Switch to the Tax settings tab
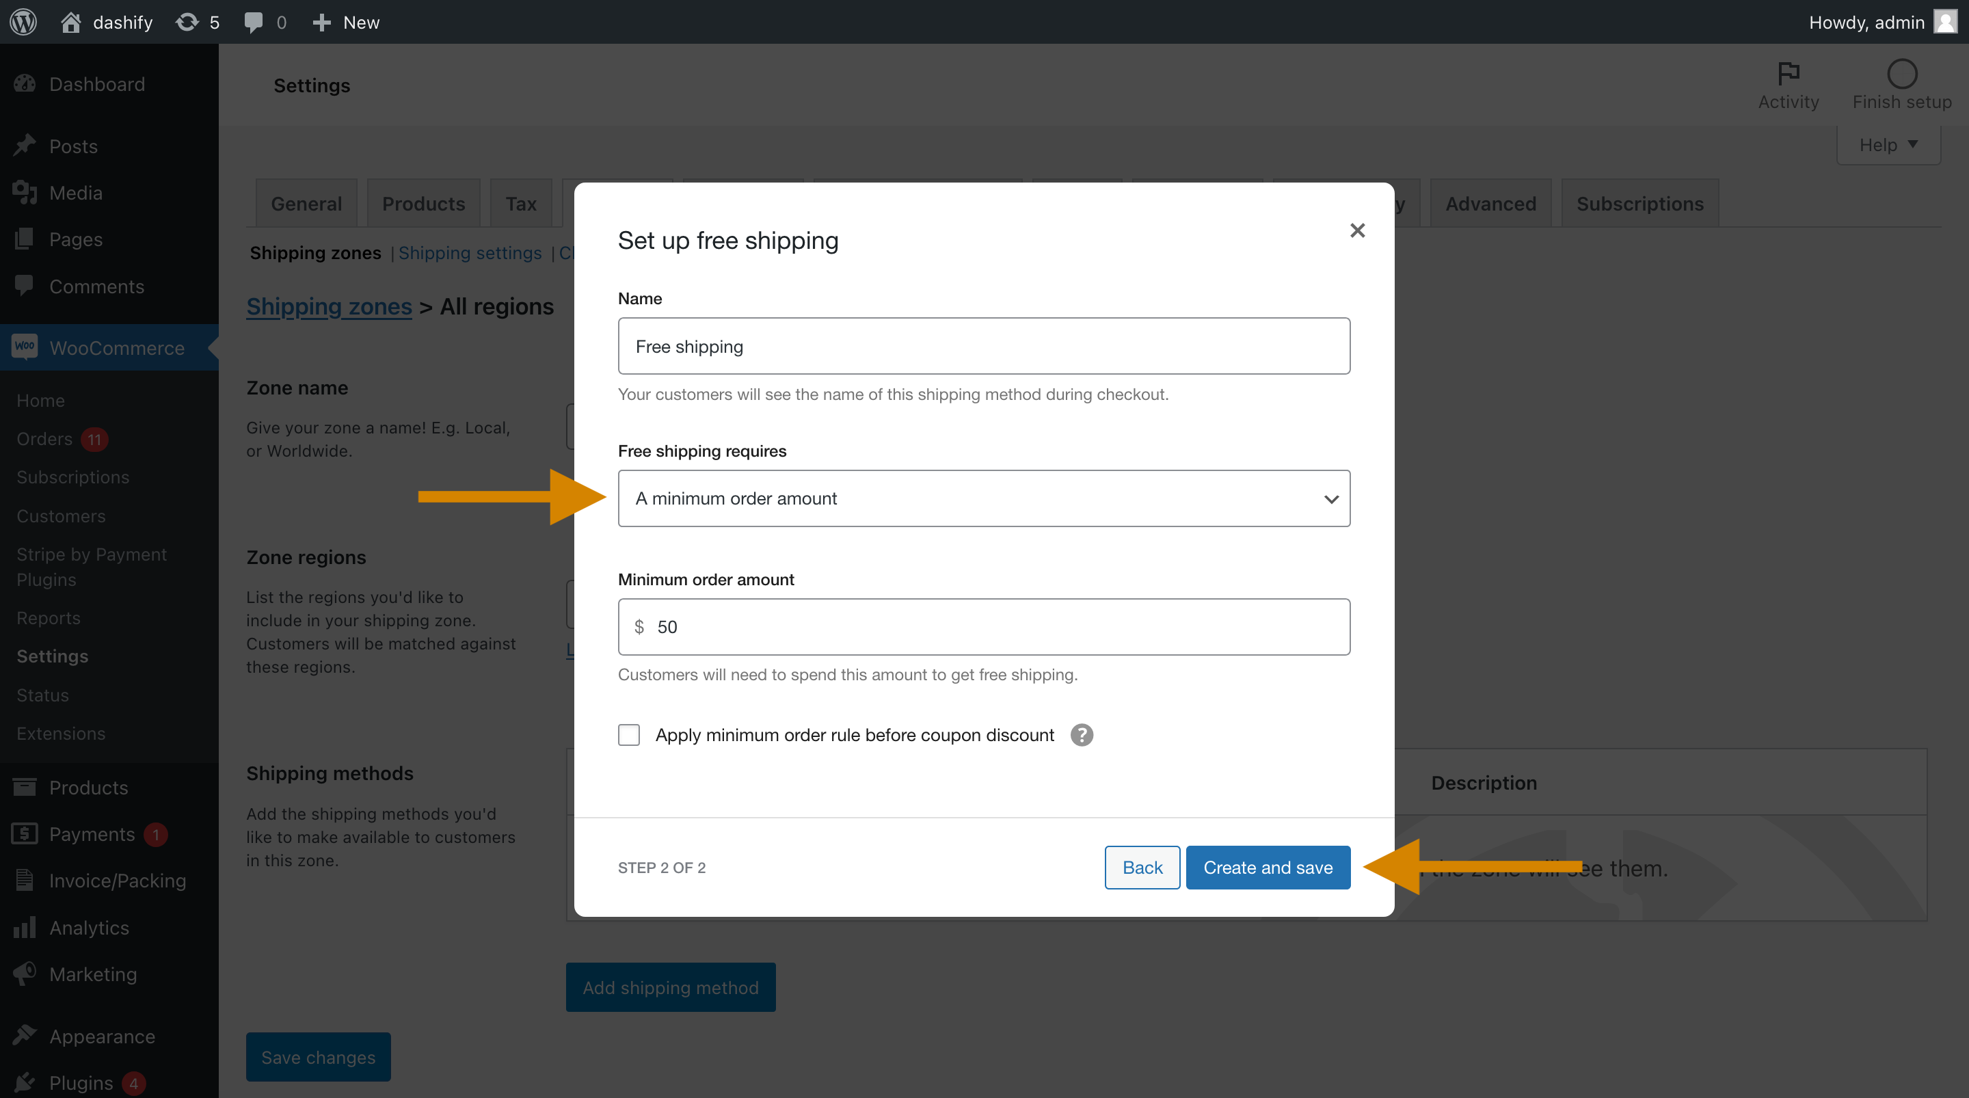The width and height of the screenshot is (1969, 1098). (x=520, y=203)
